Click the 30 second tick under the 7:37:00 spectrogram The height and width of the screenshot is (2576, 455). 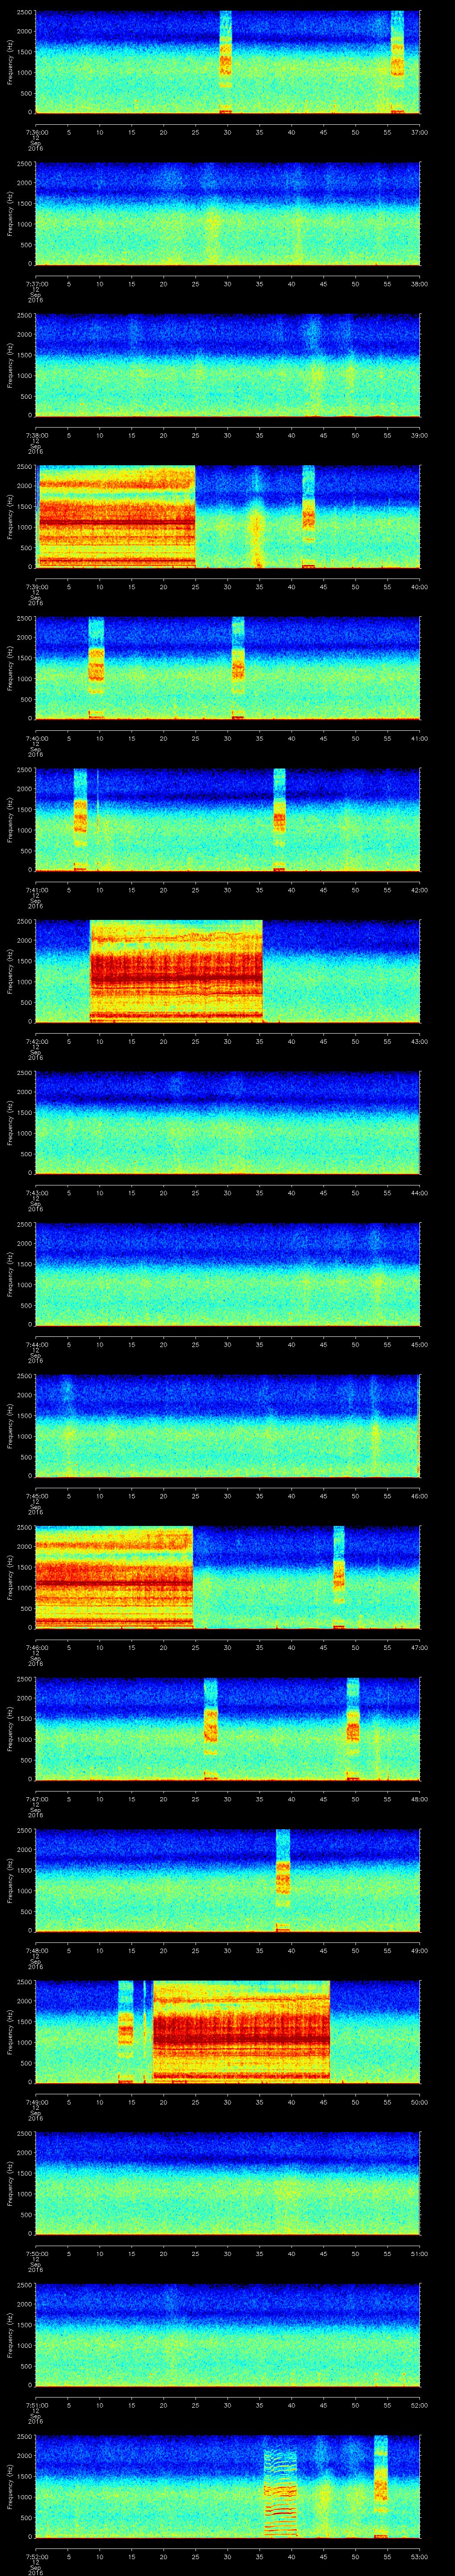pyautogui.click(x=227, y=283)
